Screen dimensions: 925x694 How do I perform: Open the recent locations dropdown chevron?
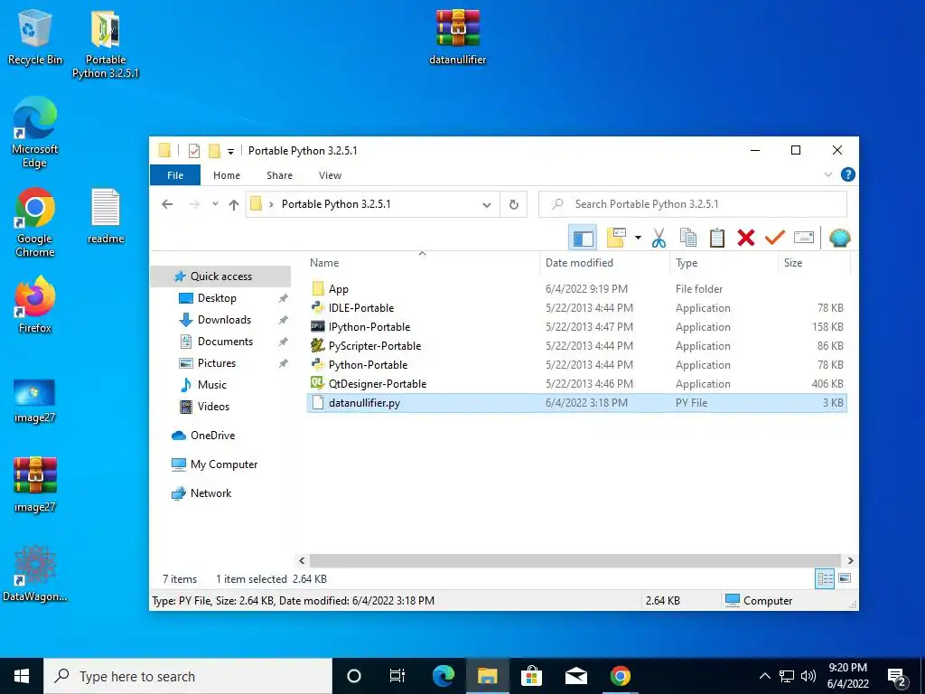215,204
